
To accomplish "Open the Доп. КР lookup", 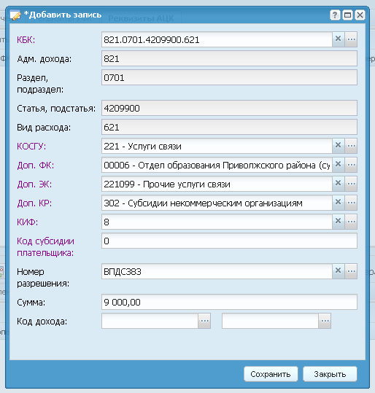I will pyautogui.click(x=351, y=203).
